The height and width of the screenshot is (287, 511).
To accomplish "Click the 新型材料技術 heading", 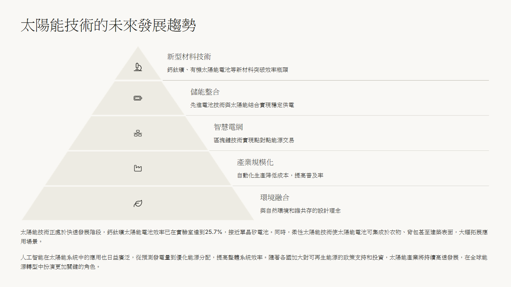I will (189, 57).
